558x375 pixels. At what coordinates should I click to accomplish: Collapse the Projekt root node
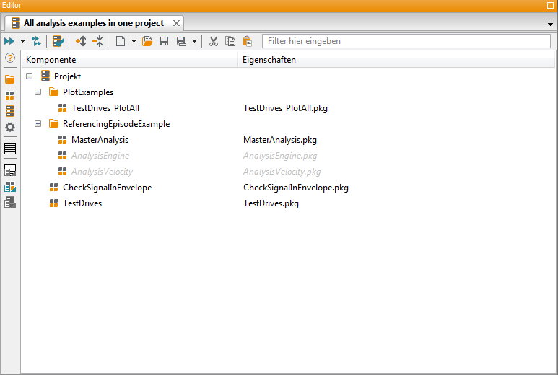tap(30, 76)
